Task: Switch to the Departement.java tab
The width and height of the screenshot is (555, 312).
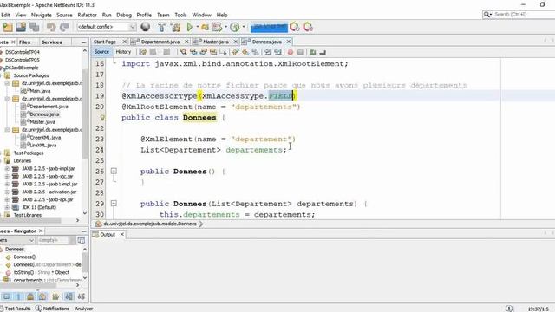Action: coord(160,42)
